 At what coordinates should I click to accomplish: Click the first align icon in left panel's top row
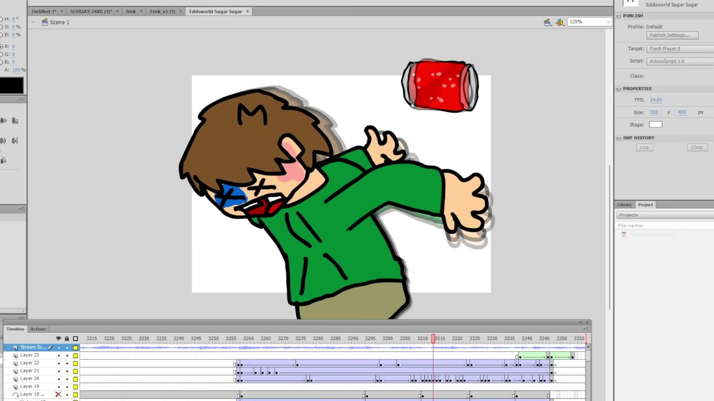(3, 120)
